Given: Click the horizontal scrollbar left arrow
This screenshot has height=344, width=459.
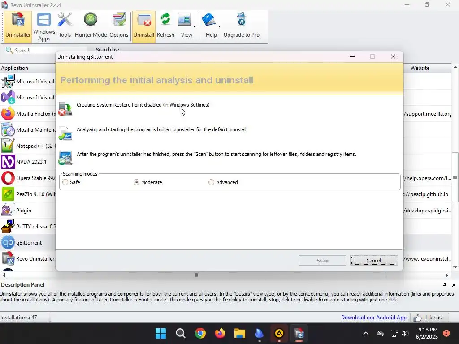Looking at the screenshot, I should click(x=4, y=275).
